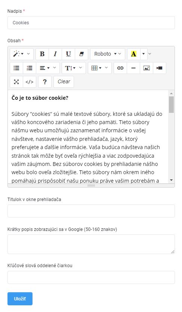Insert a horizontal rule

tap(133, 68)
